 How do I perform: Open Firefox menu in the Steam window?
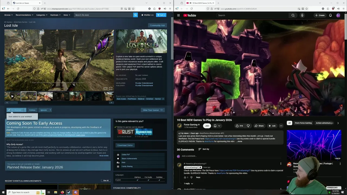click(170, 9)
